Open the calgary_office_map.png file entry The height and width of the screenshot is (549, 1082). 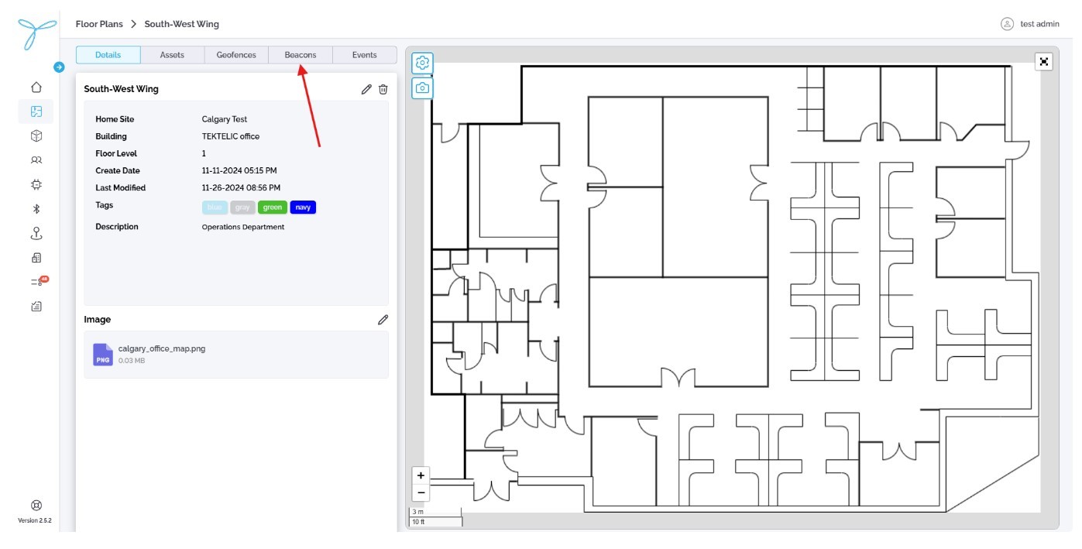click(x=161, y=349)
